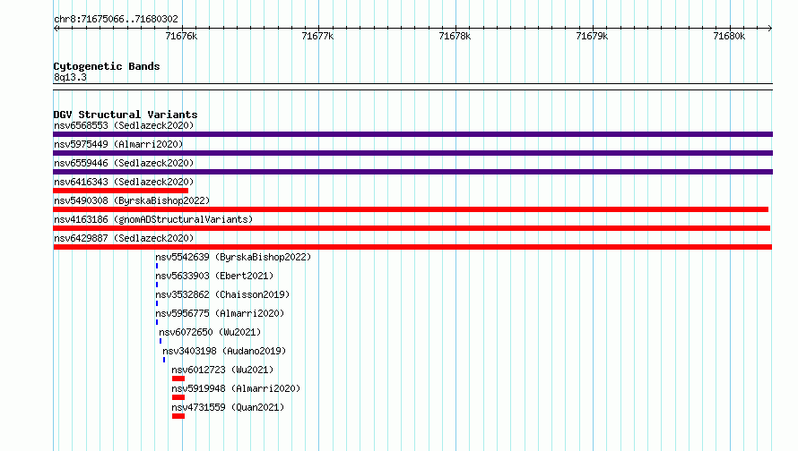
Task: Select the 8q13.3 band label
Action: point(70,77)
